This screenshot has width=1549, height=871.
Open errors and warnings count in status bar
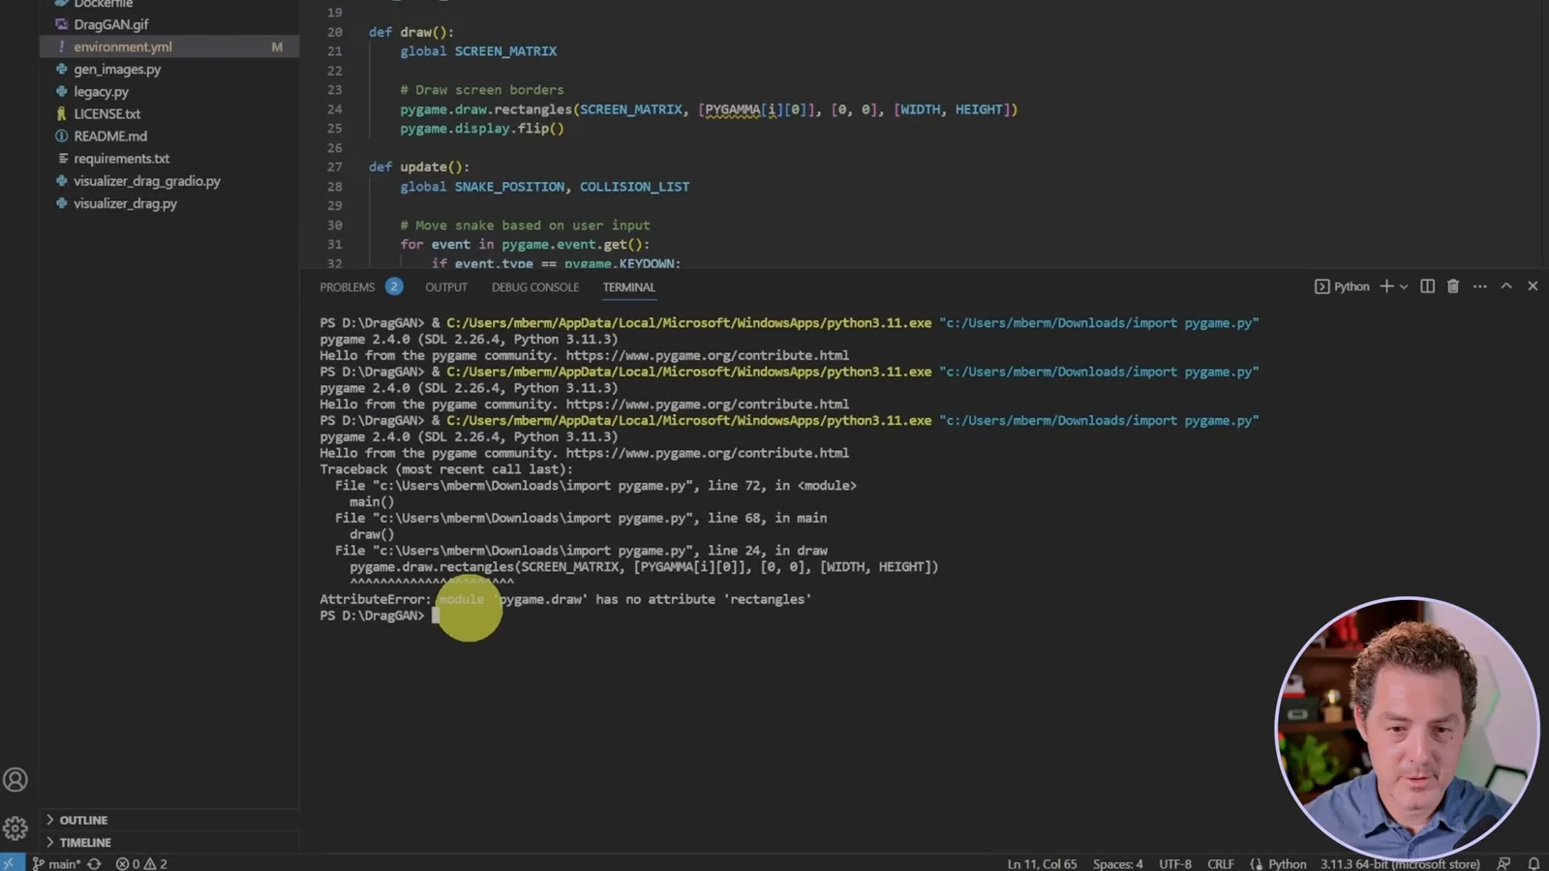coord(141,863)
